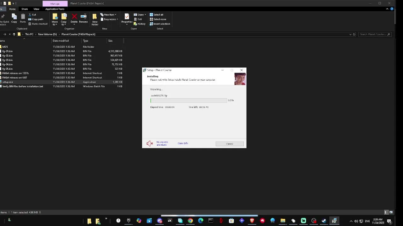
Task: Go up one folder with up arrow
Action: tap(14, 34)
